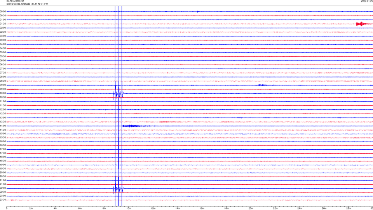Click the 22m tick label on the time axis

(275, 208)
